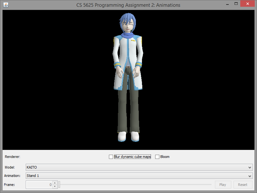Click the Frame slider handle
This screenshot has height=193, width=257.
point(59,185)
